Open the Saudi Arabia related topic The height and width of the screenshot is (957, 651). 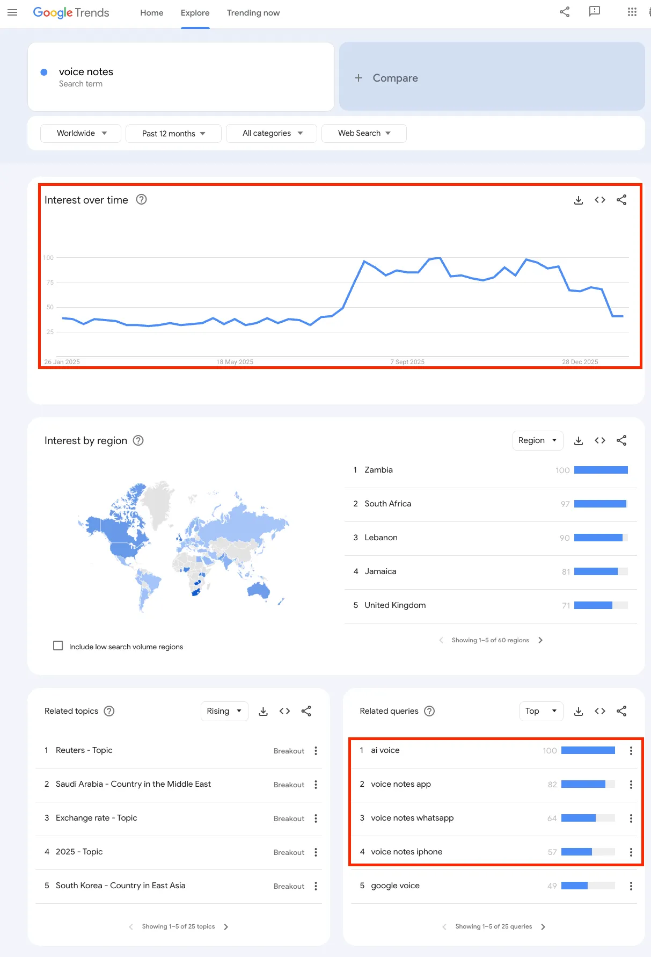133,784
